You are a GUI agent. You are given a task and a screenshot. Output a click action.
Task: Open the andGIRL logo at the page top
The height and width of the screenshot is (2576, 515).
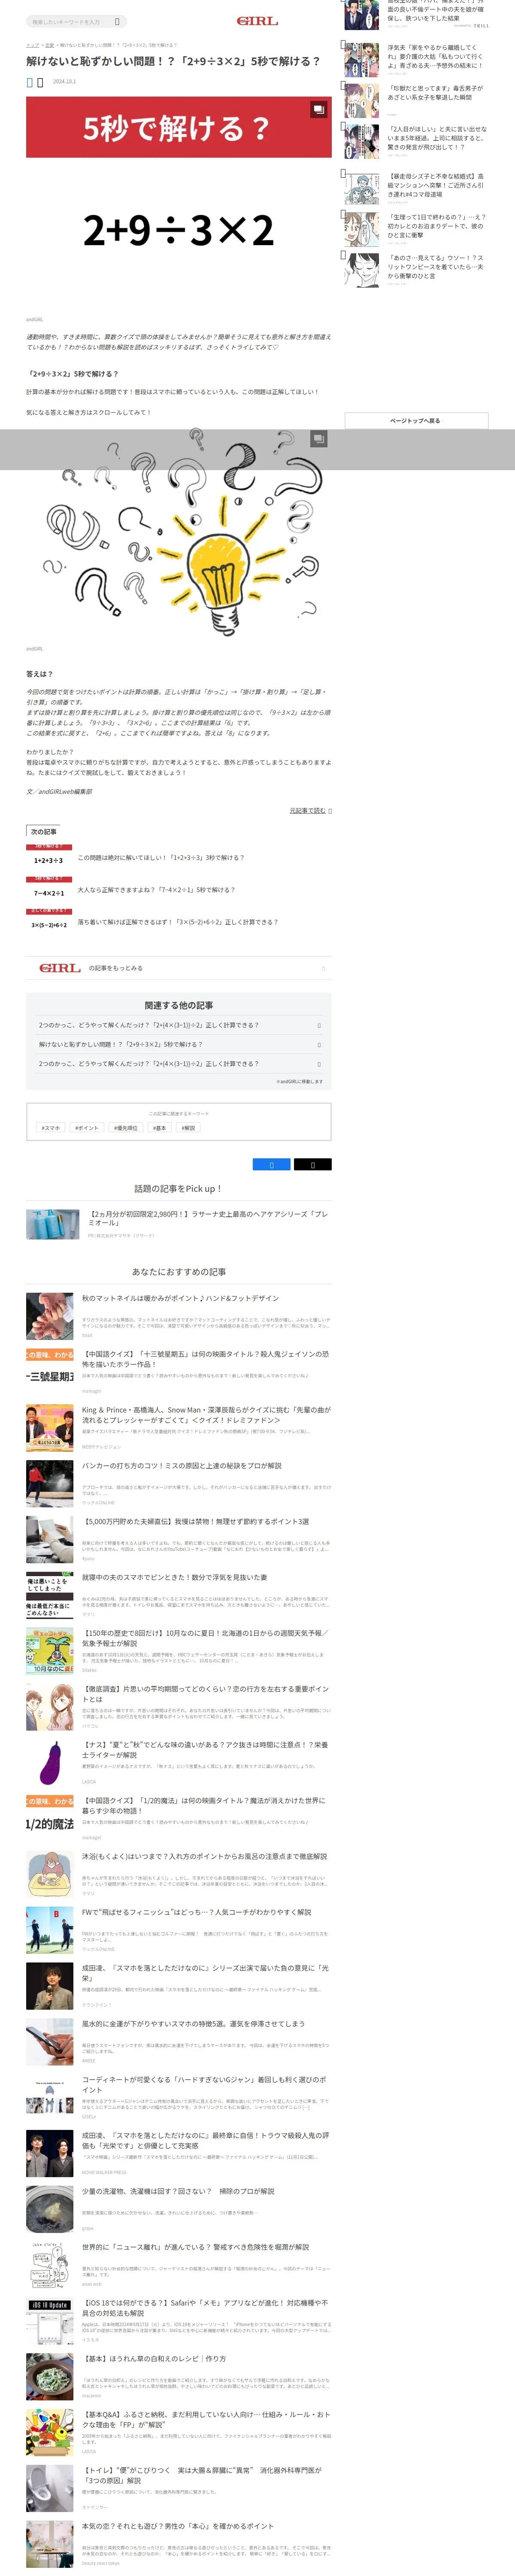[x=257, y=21]
